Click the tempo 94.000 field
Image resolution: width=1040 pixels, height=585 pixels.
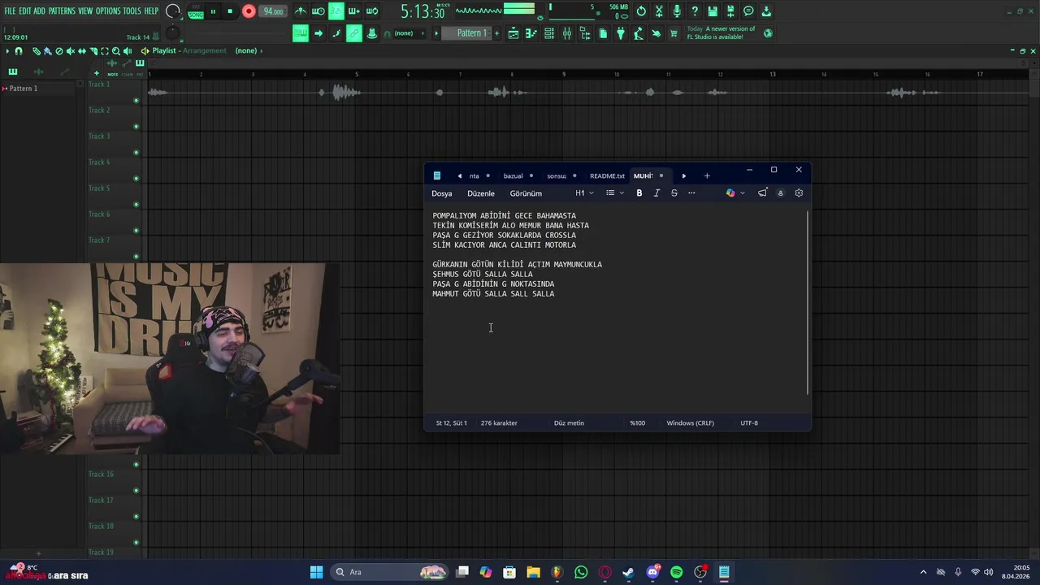(274, 11)
